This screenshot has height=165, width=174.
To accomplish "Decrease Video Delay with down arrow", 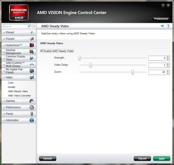I will point(168,66).
